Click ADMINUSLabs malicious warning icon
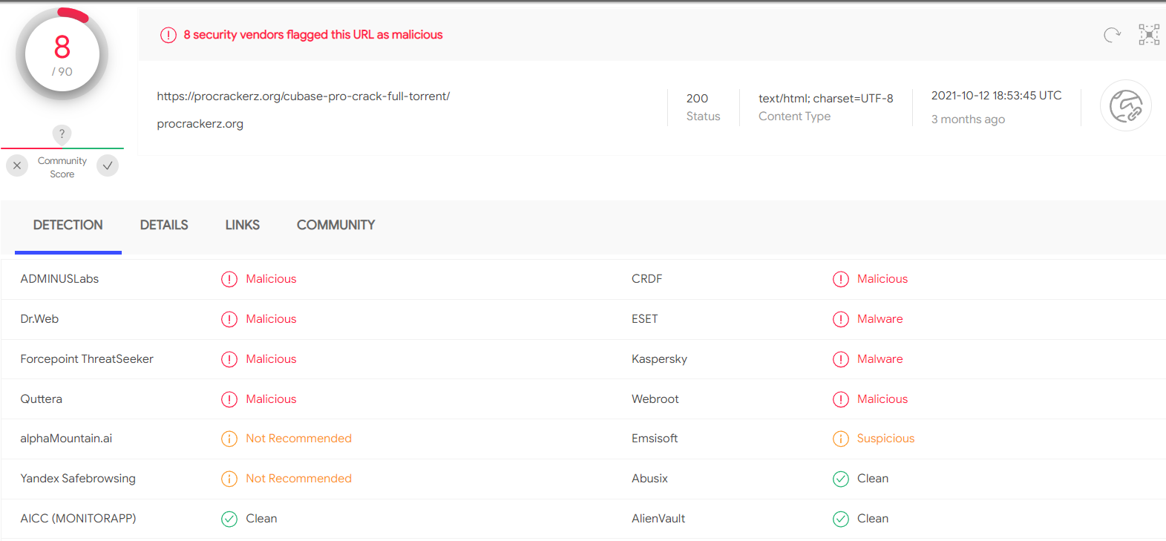This screenshot has height=541, width=1166. click(229, 279)
